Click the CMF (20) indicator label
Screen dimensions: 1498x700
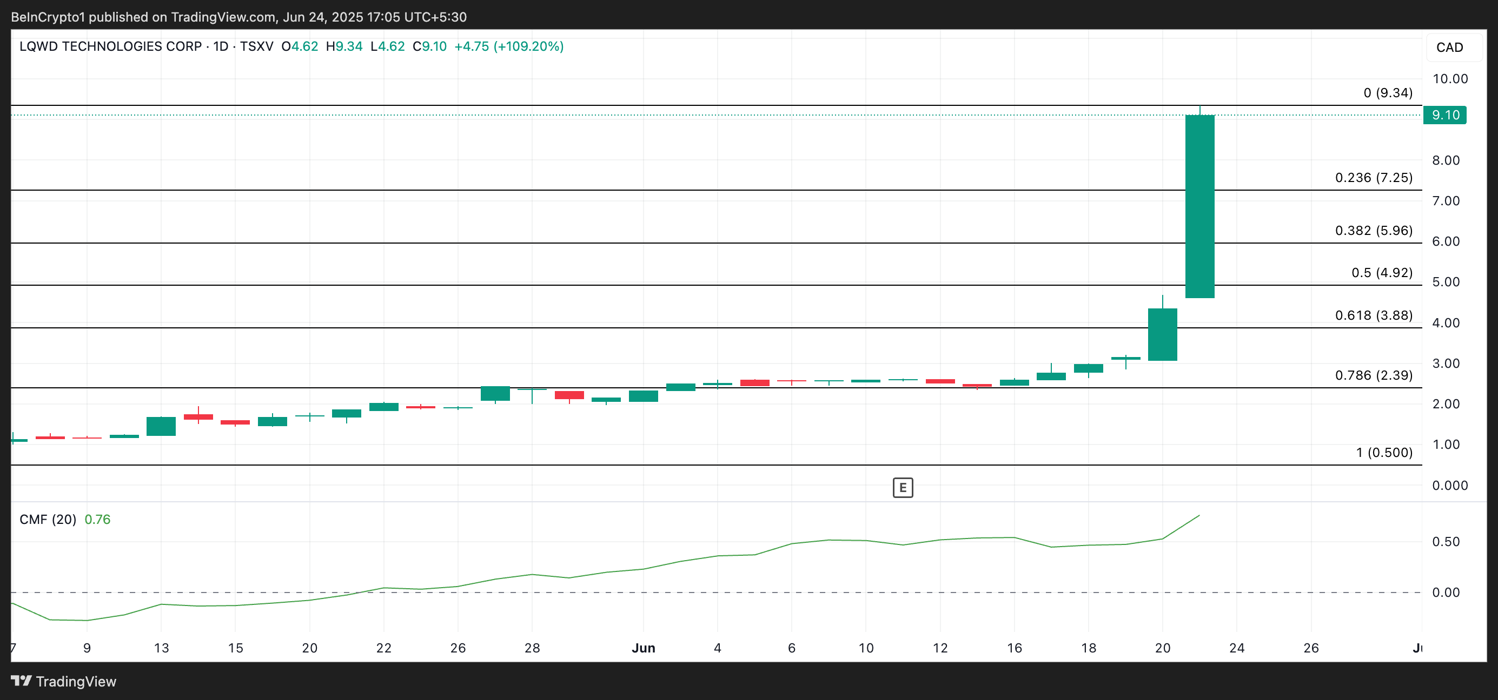(48, 520)
